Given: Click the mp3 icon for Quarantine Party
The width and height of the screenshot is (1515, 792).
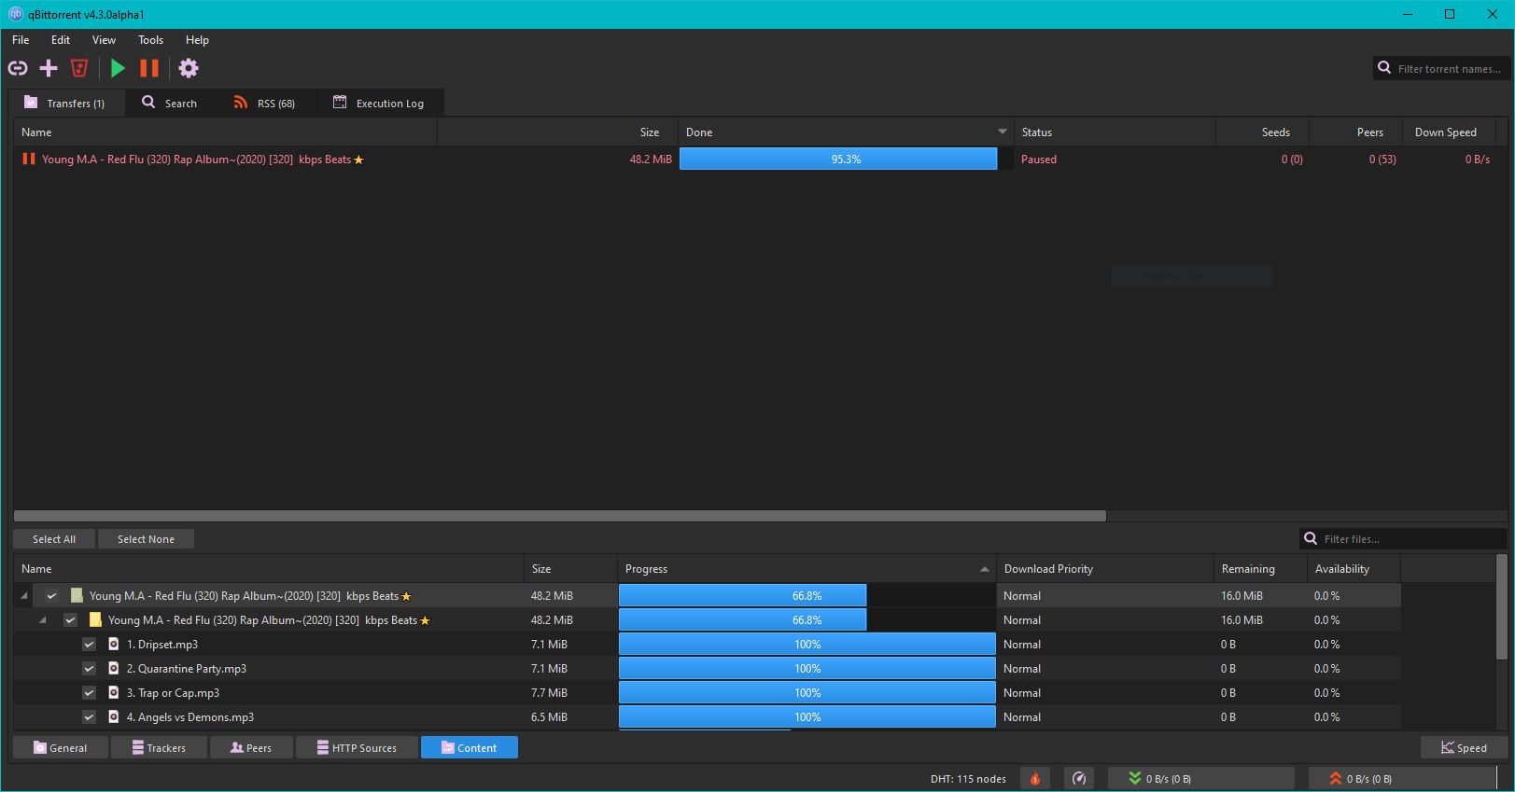Looking at the screenshot, I should 114,668.
